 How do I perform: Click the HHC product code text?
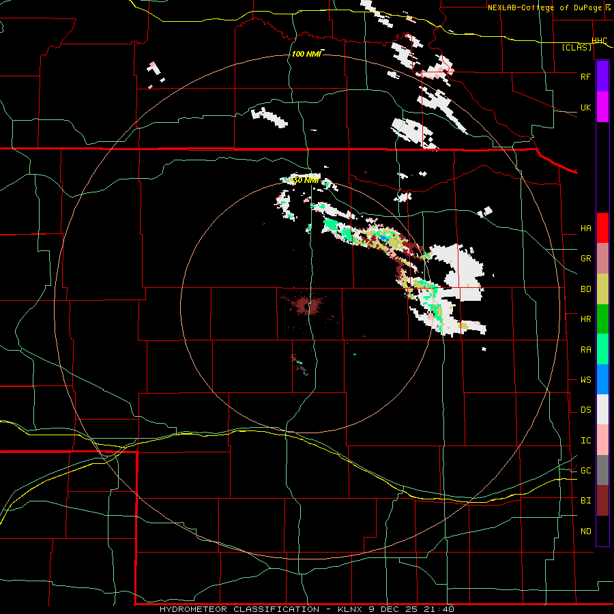click(600, 41)
